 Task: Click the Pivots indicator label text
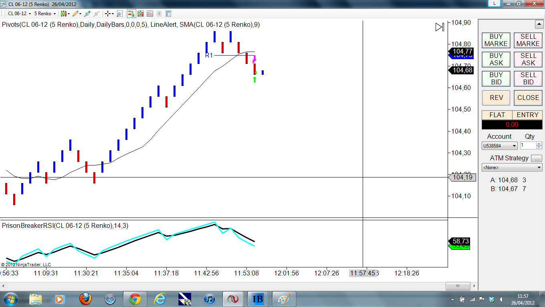point(75,24)
